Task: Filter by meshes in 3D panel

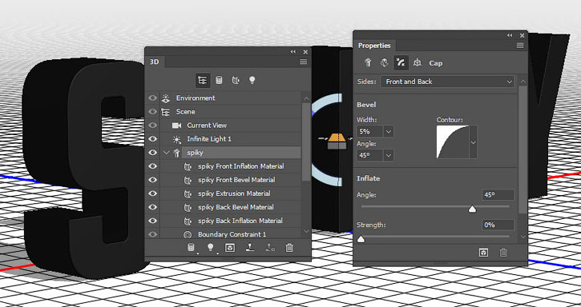Action: click(x=219, y=80)
